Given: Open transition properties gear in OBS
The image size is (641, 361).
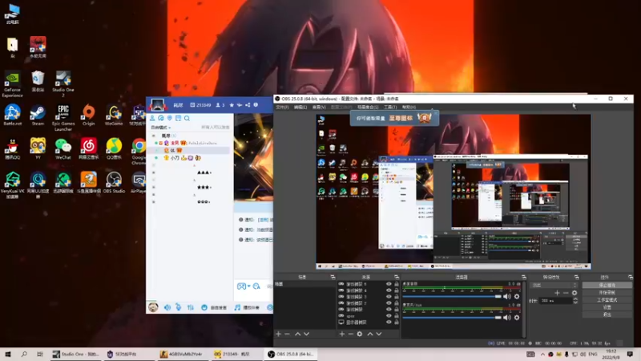Looking at the screenshot, I should [x=574, y=293].
